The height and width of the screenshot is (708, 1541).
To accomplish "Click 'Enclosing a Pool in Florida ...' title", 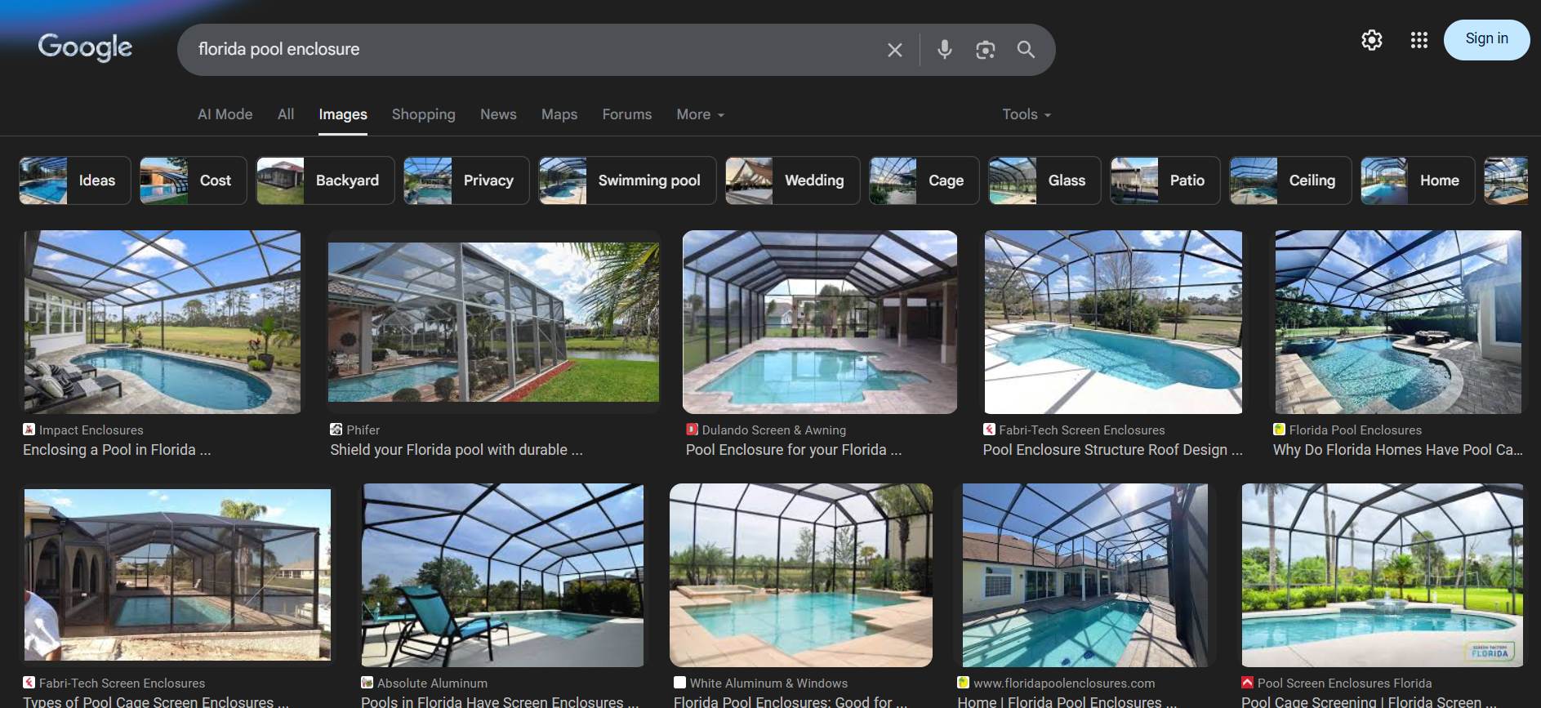I will [x=117, y=450].
